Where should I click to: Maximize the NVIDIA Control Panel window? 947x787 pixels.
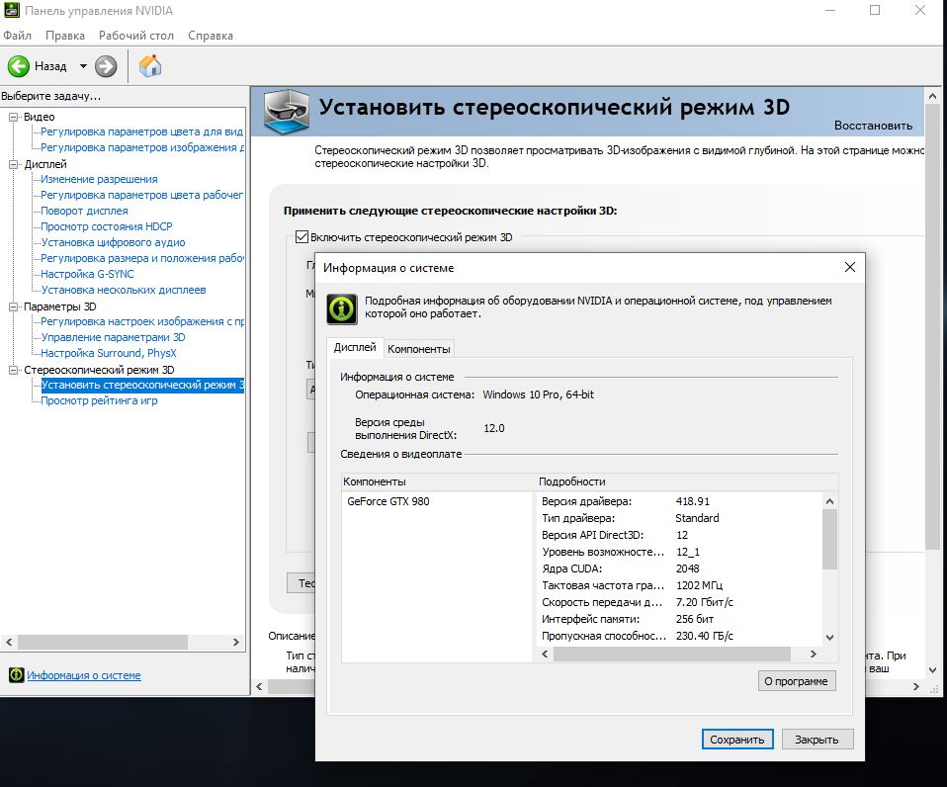[875, 10]
